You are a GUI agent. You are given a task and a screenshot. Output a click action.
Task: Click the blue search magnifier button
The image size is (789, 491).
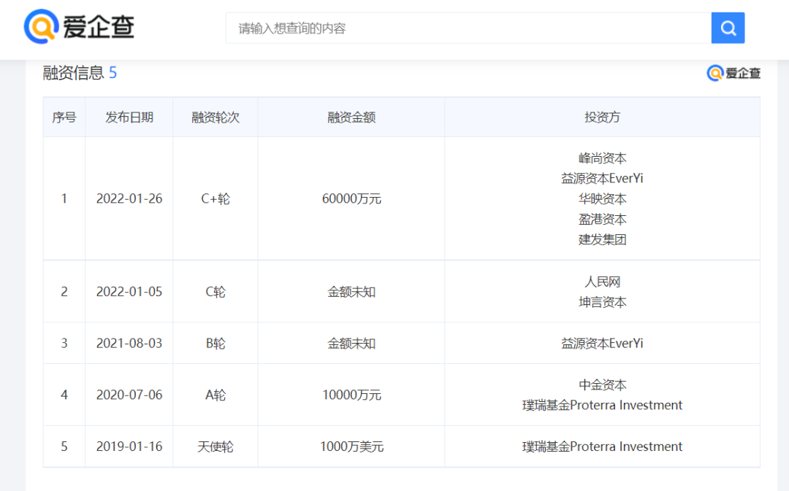click(x=728, y=28)
